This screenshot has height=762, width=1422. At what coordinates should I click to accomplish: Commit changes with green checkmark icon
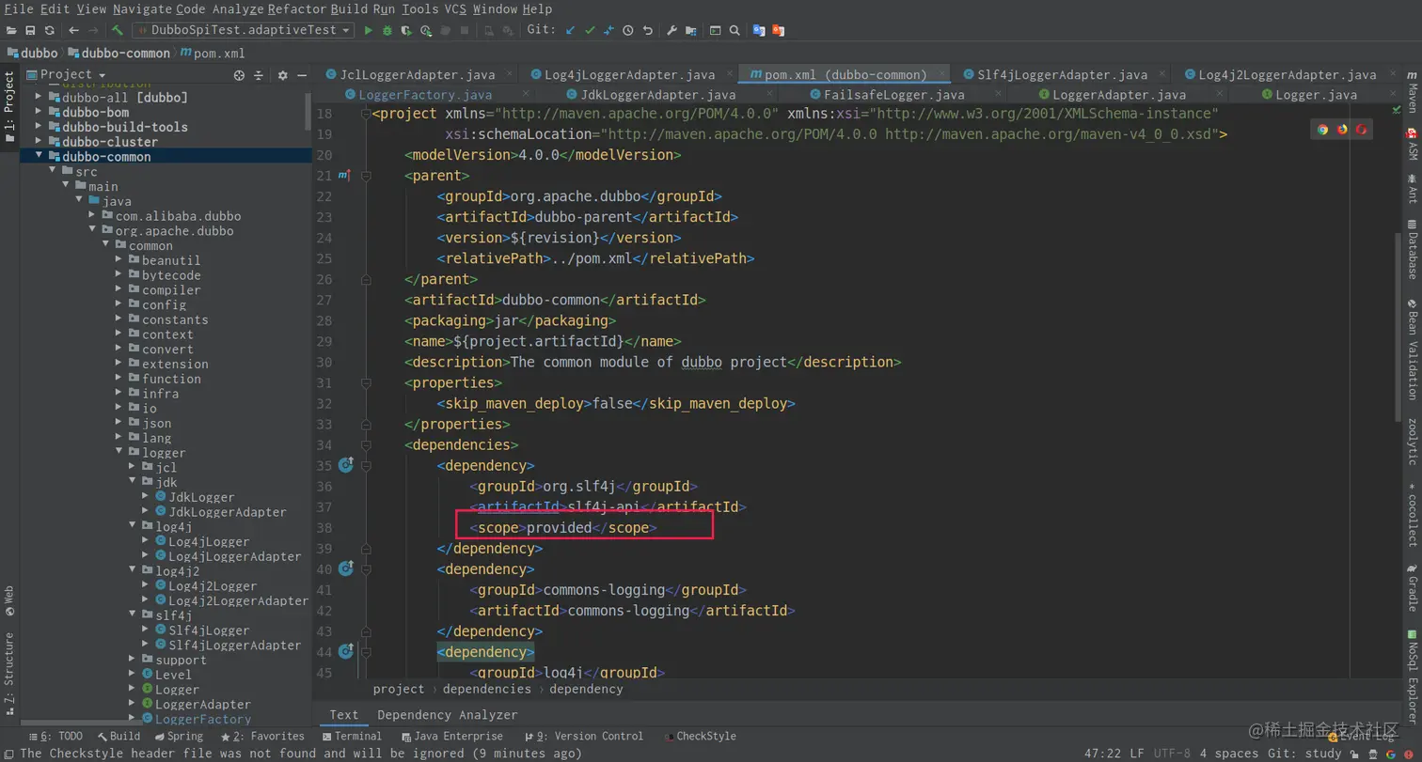[590, 30]
